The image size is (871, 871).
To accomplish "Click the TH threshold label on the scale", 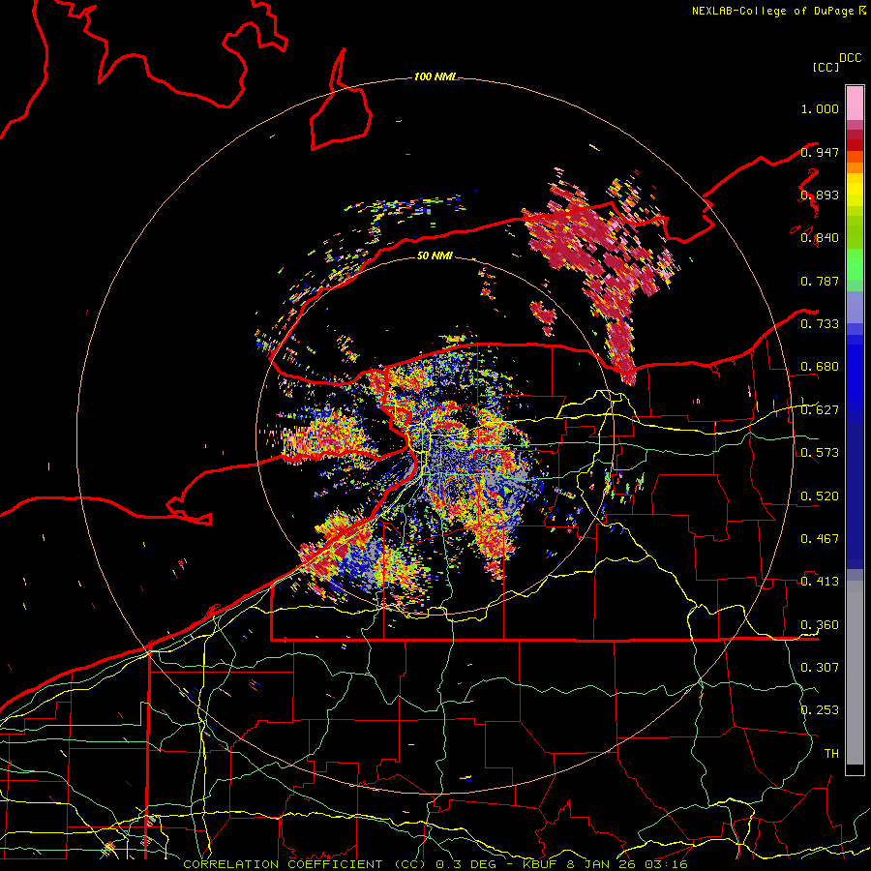I will 831,754.
